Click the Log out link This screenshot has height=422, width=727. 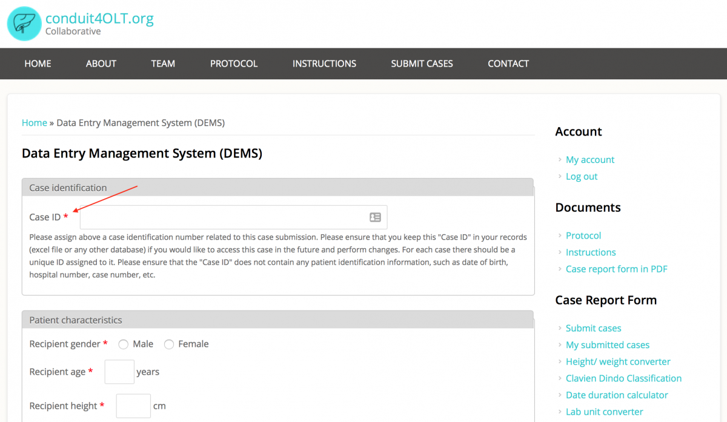click(581, 177)
